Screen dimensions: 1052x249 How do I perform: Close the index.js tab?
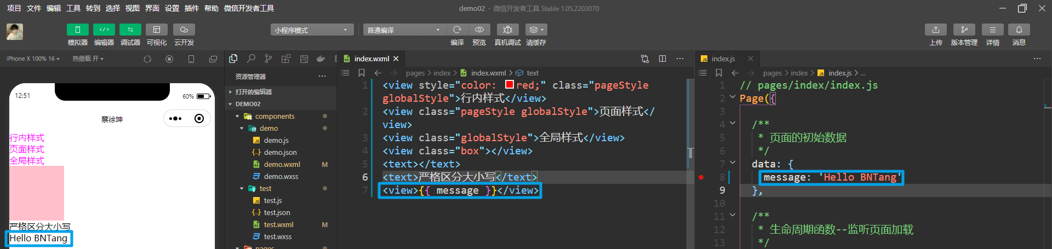pos(751,59)
